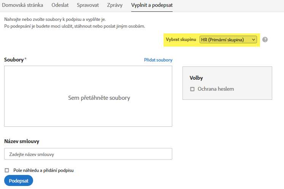The image size is (284, 189).
Task: Click the Přidat soubory link
Action: pos(158,60)
